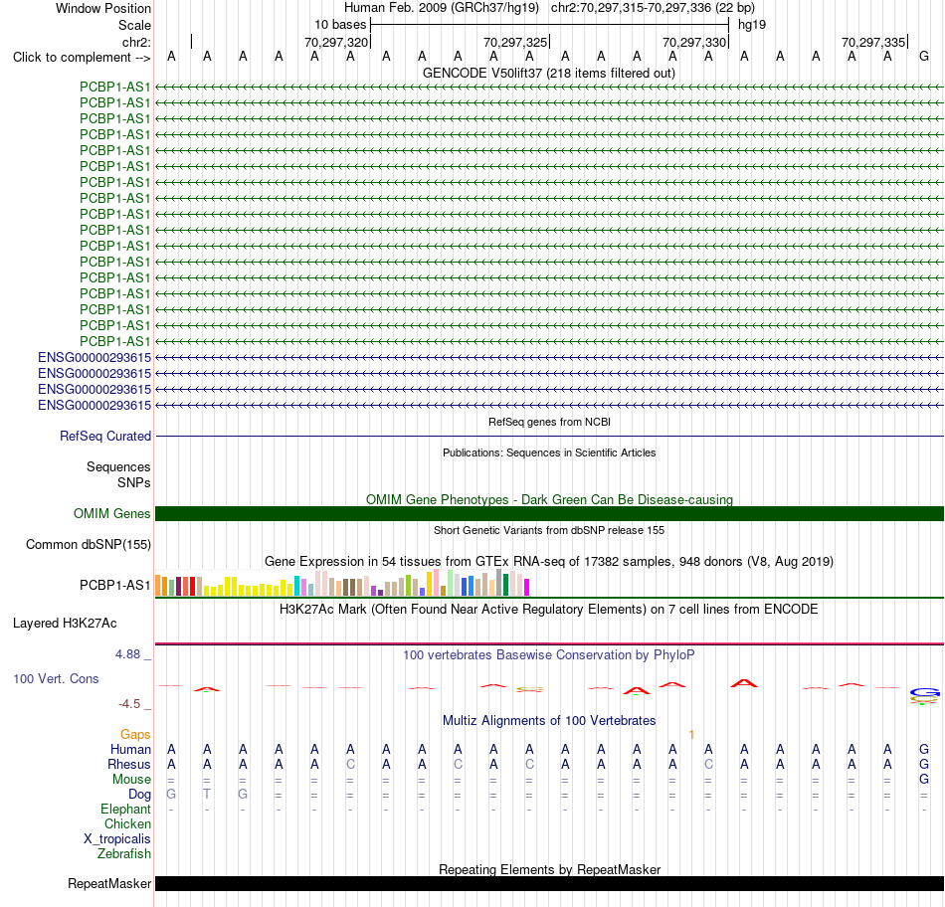
Task: Select the "Human" alignment row label
Action: tap(130, 749)
